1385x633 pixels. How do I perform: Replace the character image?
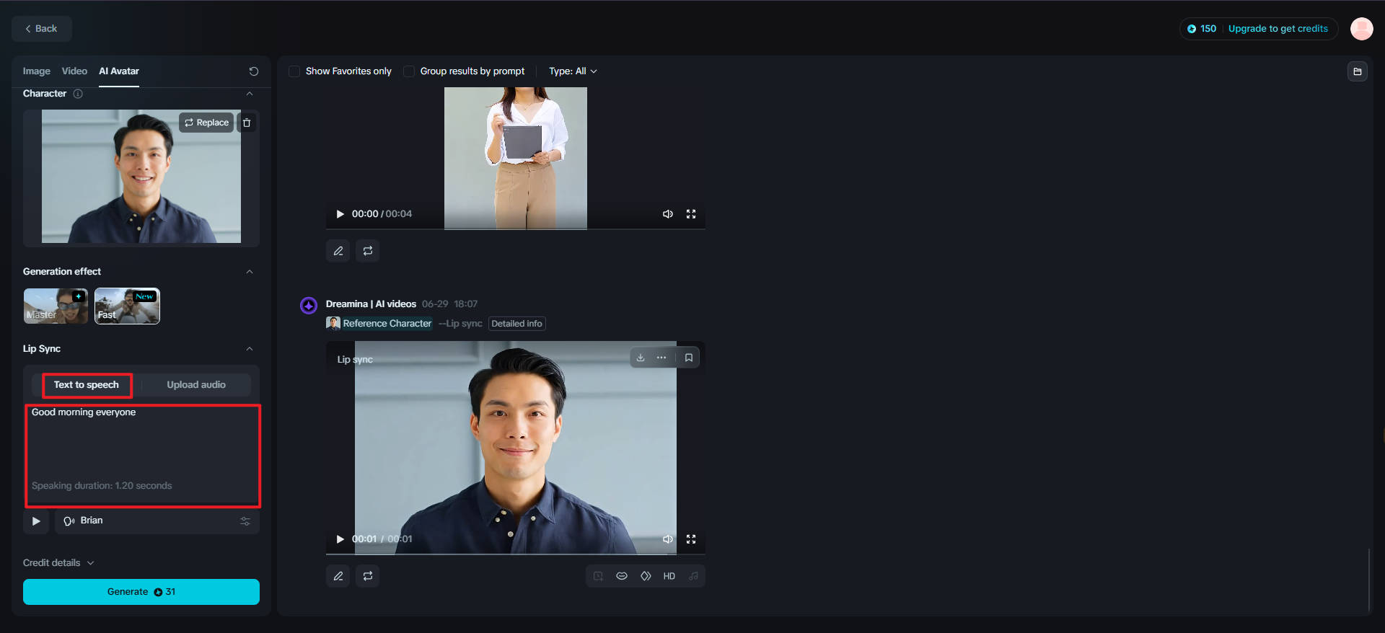point(206,123)
